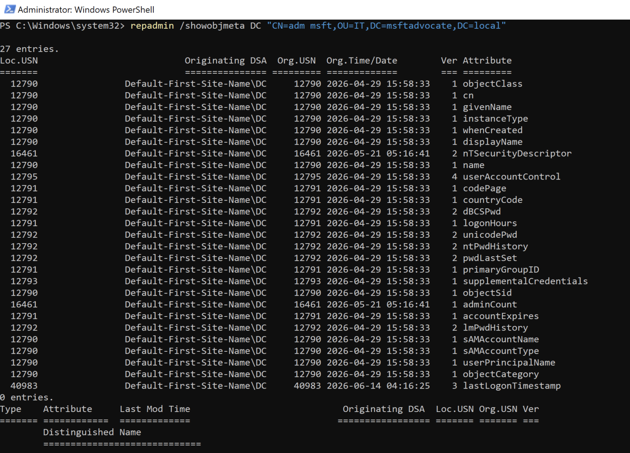Image resolution: width=630 pixels, height=453 pixels.
Task: Click the version '3' in lastLogonTimestamp row
Action: [x=454, y=386]
